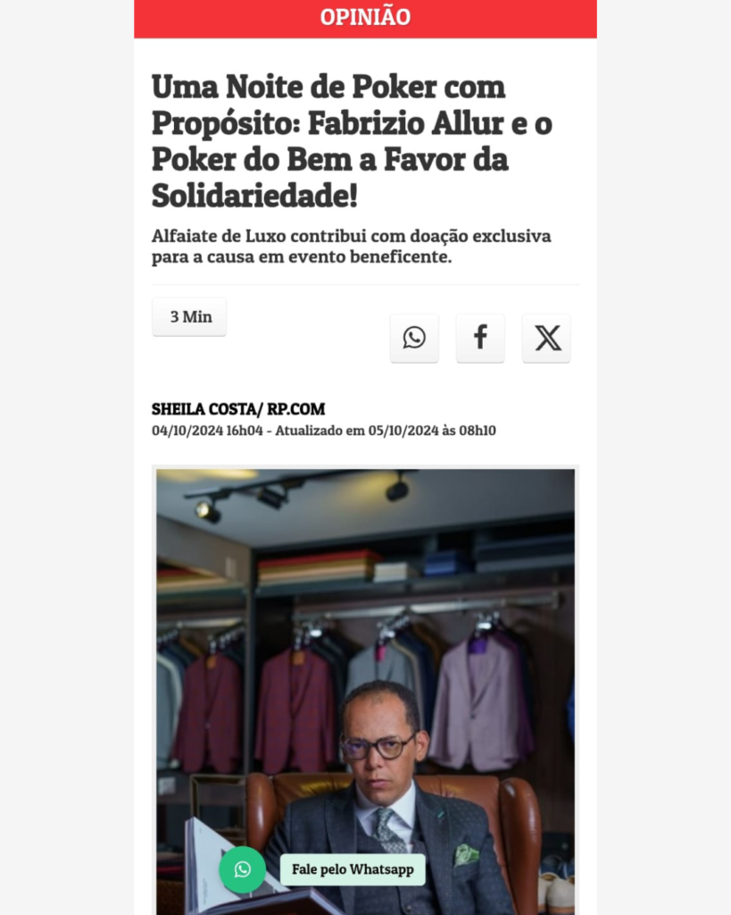Click the word "Solidariedade!" in the title
The width and height of the screenshot is (731, 915).
coord(254,196)
